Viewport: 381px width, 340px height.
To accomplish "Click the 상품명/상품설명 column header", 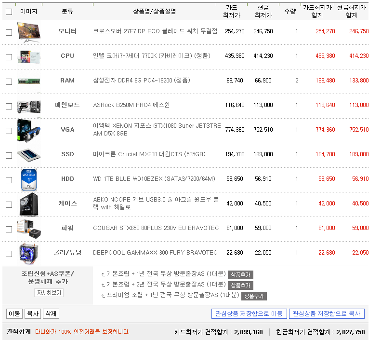I will [154, 11].
